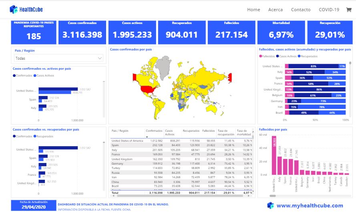Viewport: 356px width, 213px height.
Task: Select the Turkey row in table
Action: [x=182, y=168]
